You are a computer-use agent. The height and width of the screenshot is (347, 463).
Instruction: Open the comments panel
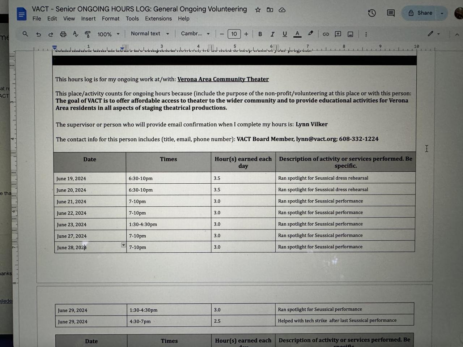pyautogui.click(x=391, y=13)
